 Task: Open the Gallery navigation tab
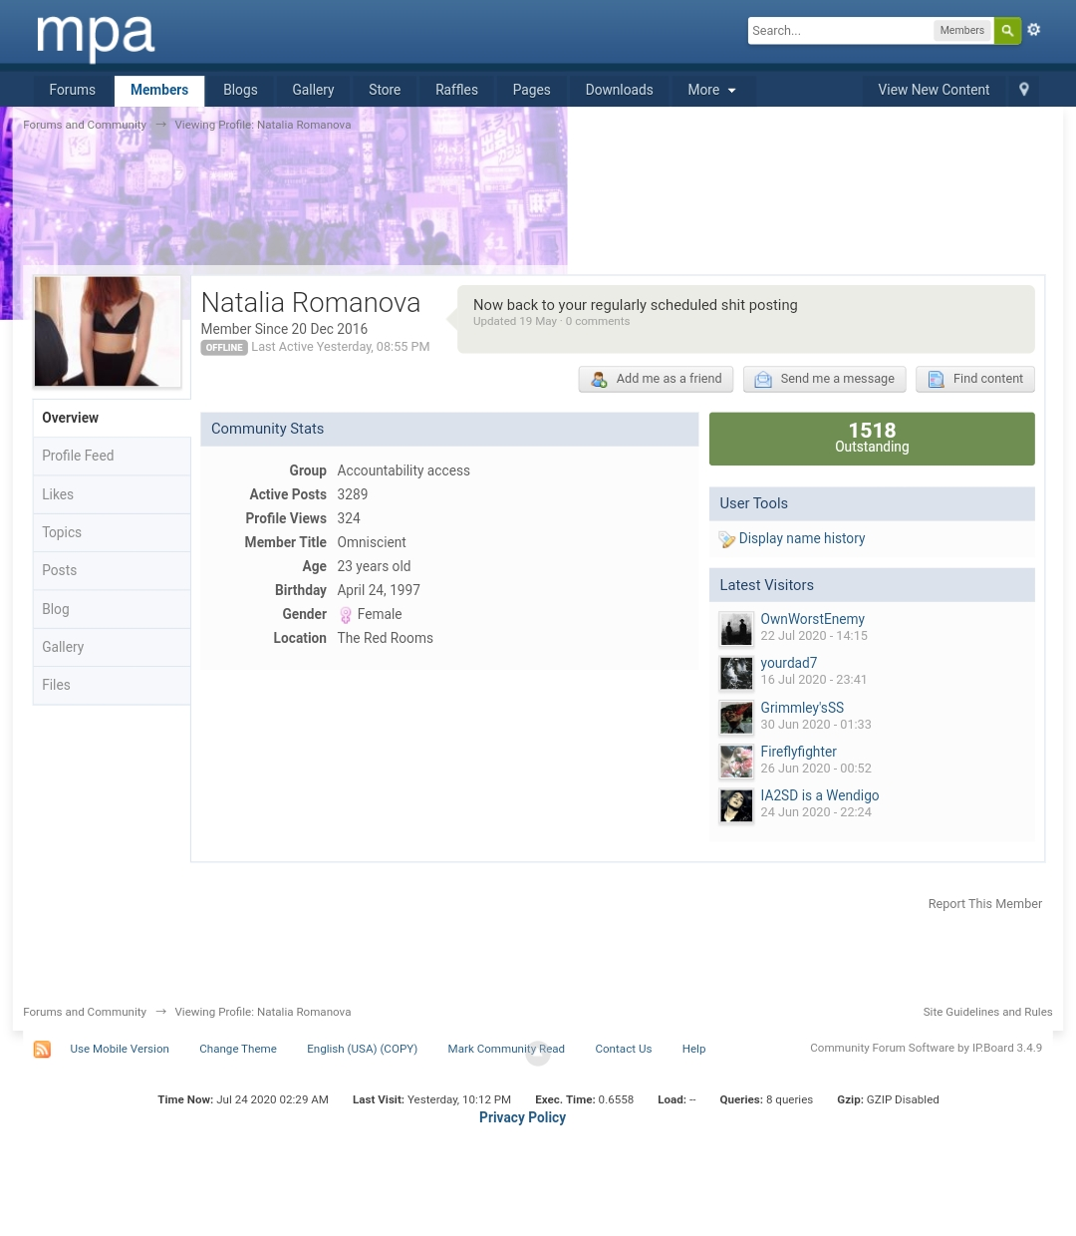pos(313,90)
